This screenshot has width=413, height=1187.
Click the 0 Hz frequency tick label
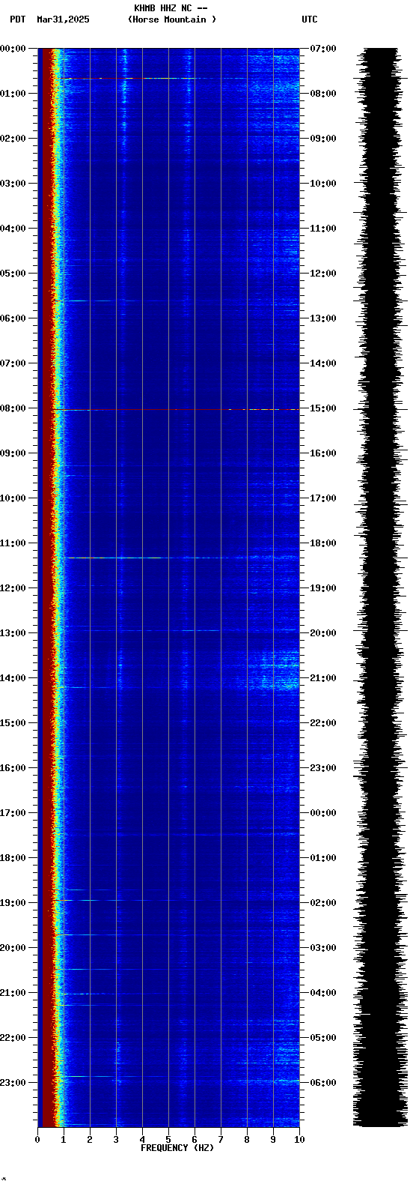point(37,1140)
